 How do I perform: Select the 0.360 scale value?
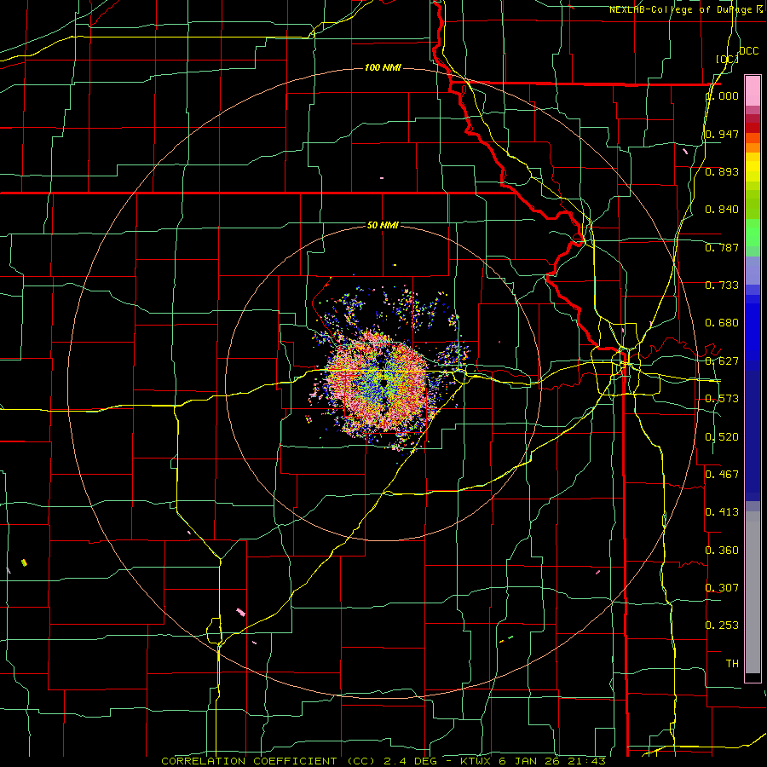[722, 551]
